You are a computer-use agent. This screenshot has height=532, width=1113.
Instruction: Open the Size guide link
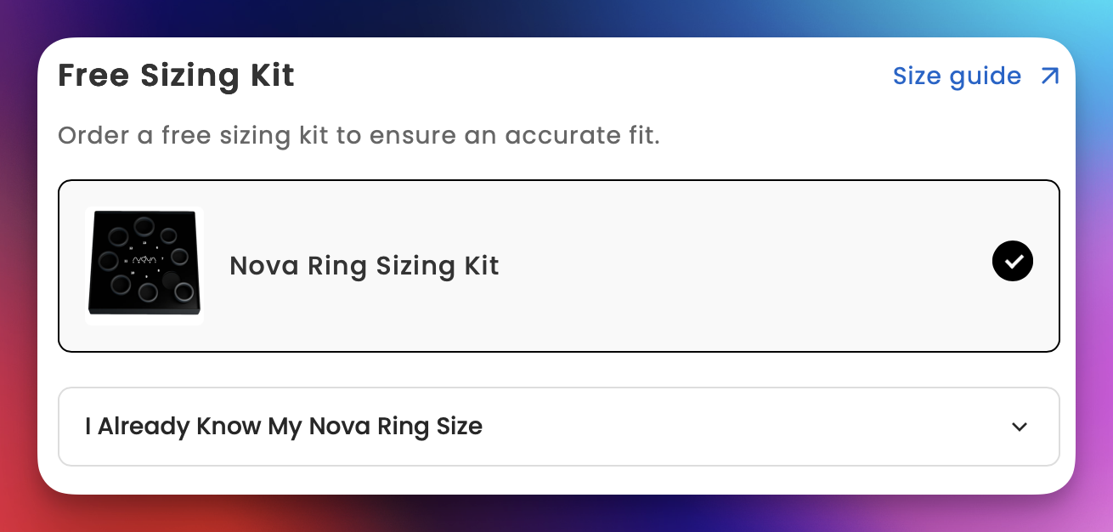coord(976,76)
